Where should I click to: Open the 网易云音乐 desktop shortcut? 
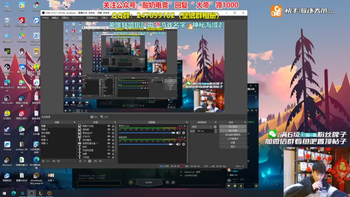tap(21, 115)
